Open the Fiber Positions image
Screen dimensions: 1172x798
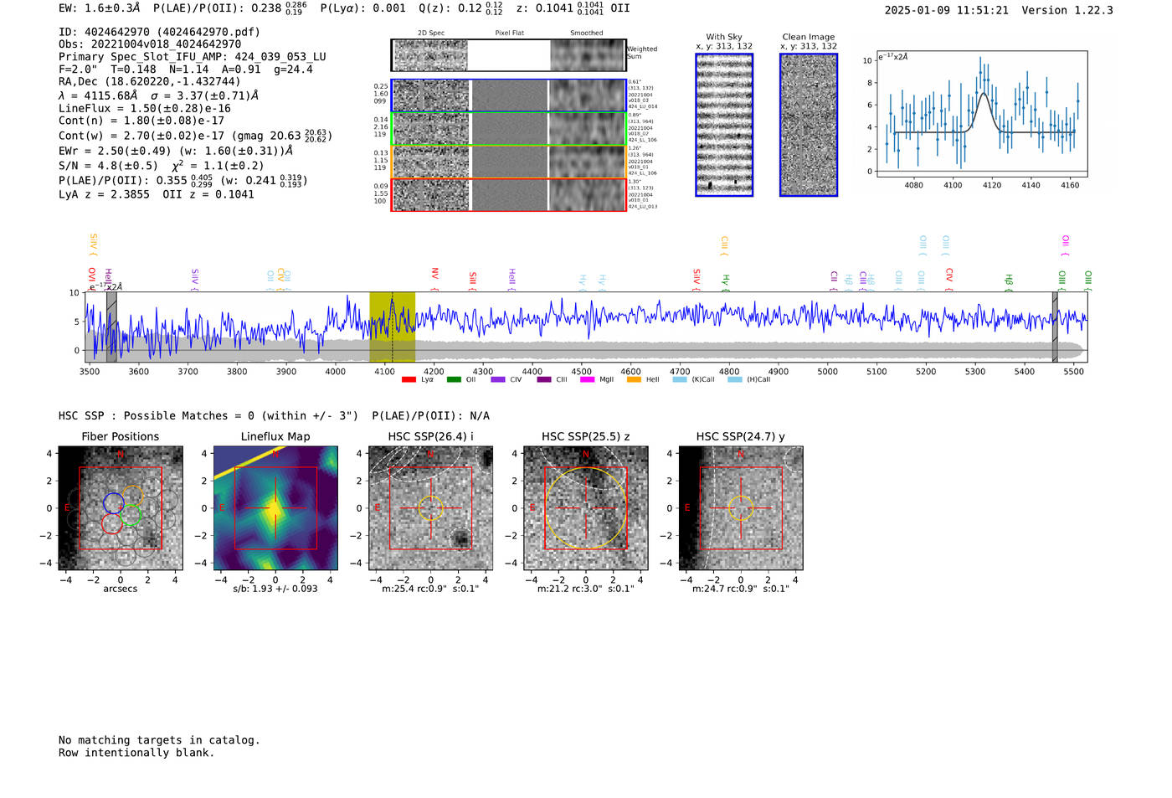click(x=121, y=508)
